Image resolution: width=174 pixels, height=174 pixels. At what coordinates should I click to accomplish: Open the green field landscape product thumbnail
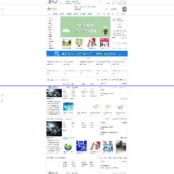[x=67, y=43]
